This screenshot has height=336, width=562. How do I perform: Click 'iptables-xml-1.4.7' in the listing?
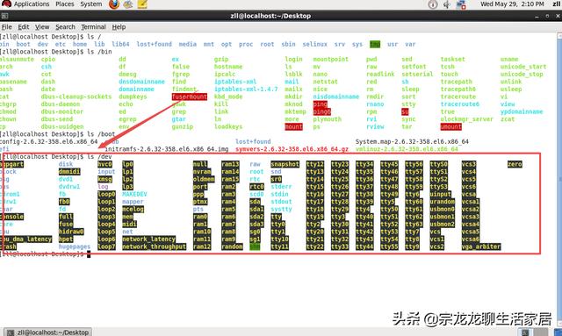pos(246,89)
